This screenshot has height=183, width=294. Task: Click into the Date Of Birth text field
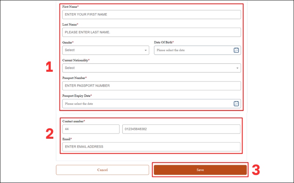coord(193,50)
